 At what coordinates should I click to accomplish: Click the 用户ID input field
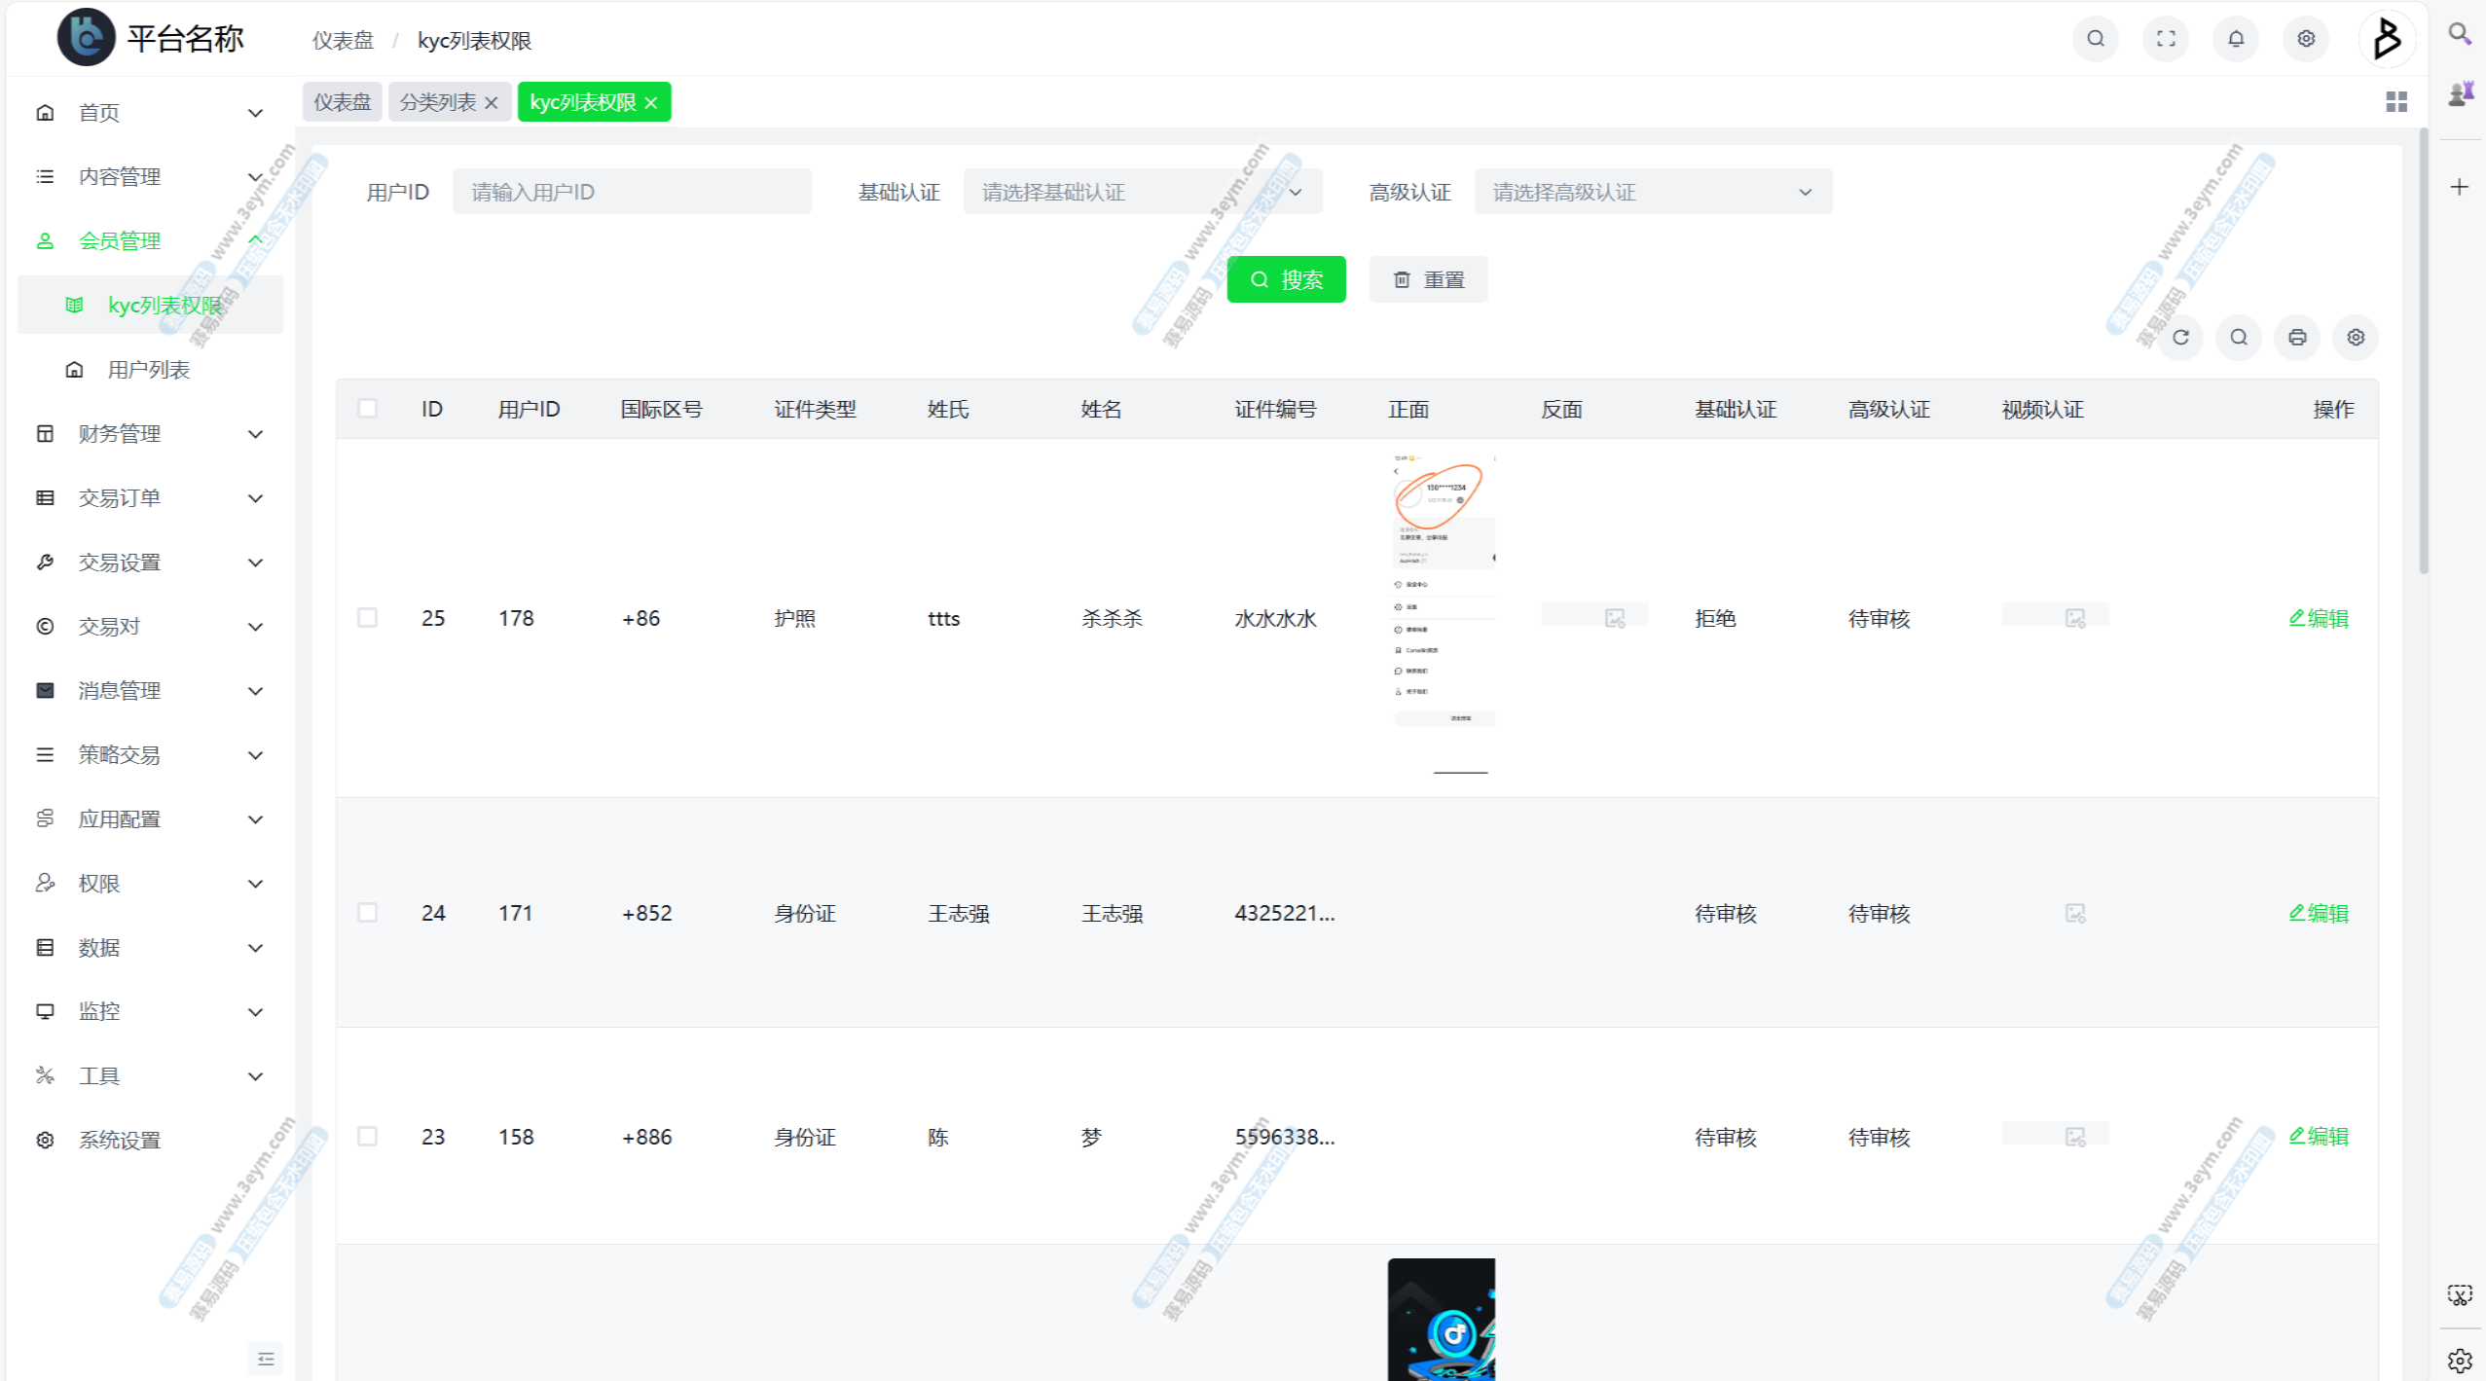pos(631,192)
